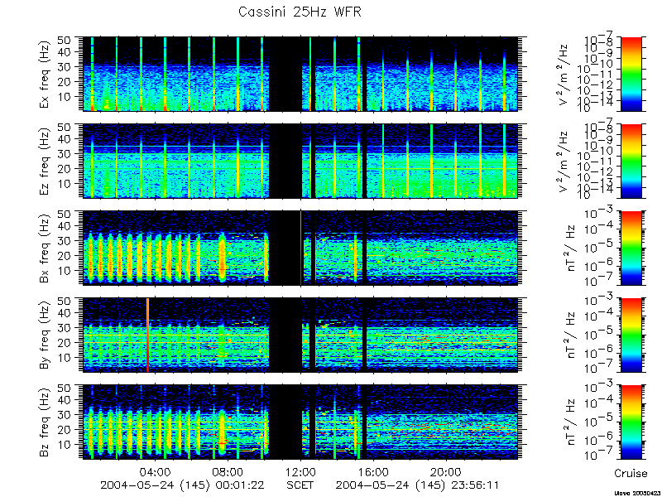Select the "Ez freq (Hz)" axis label
Image resolution: width=662 pixels, height=497 pixels.
point(45,161)
